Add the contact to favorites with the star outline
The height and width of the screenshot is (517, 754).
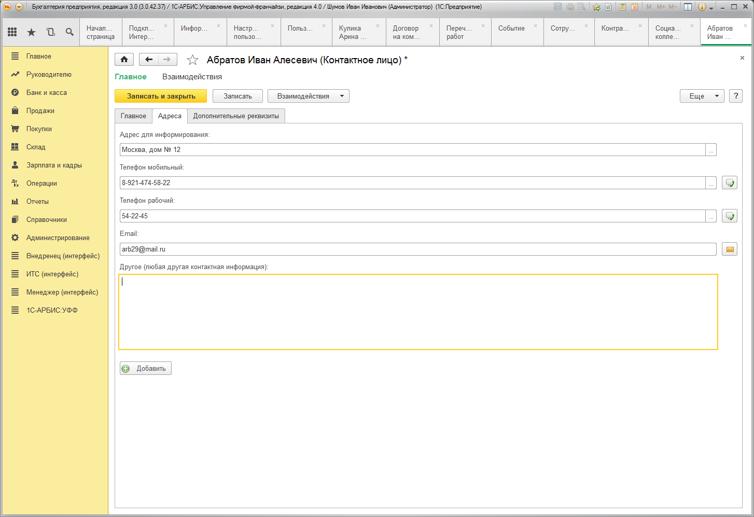192,60
